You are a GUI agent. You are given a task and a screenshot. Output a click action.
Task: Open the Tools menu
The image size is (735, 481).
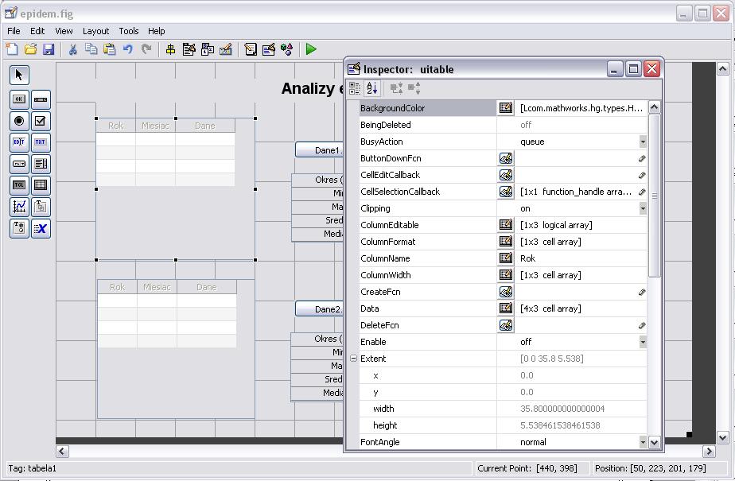point(128,31)
